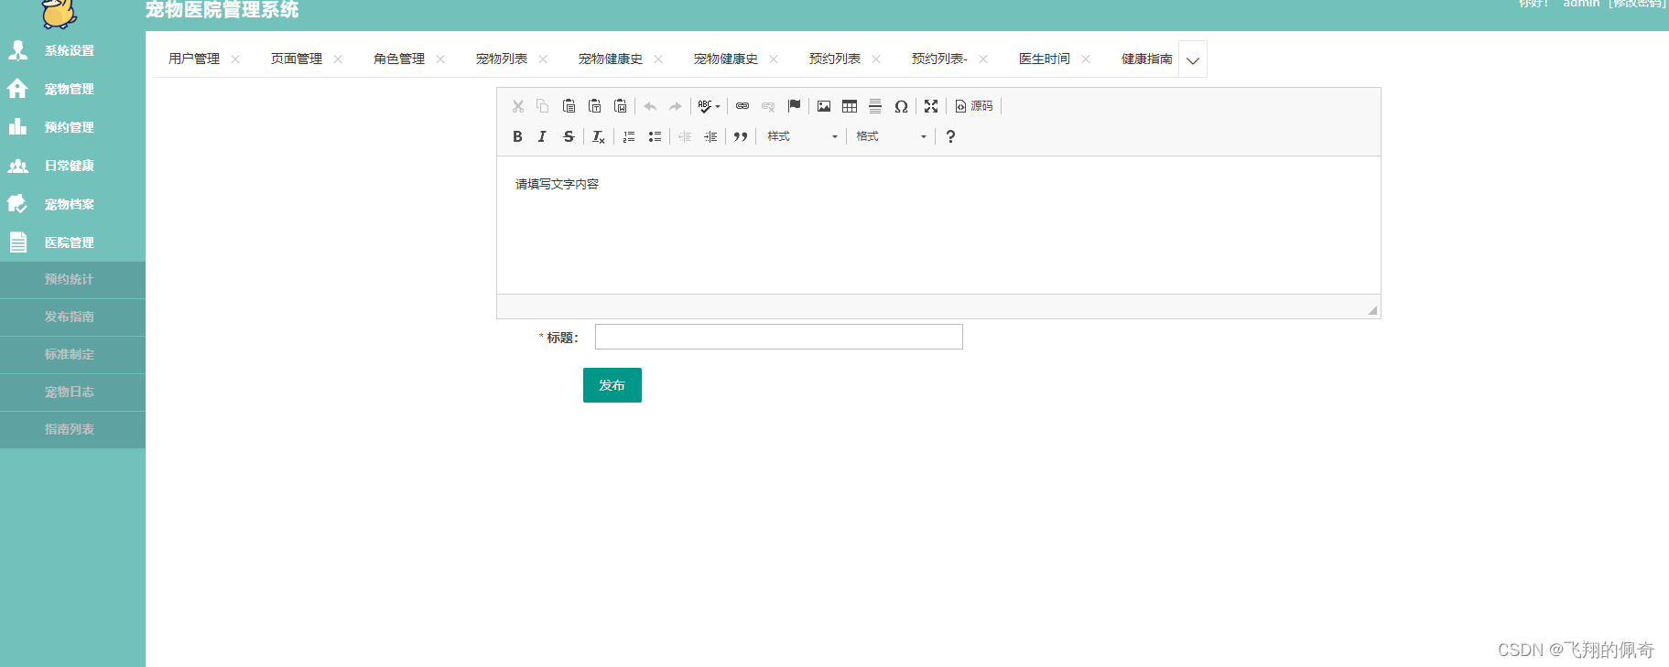Insert a table into the editor

(x=850, y=106)
